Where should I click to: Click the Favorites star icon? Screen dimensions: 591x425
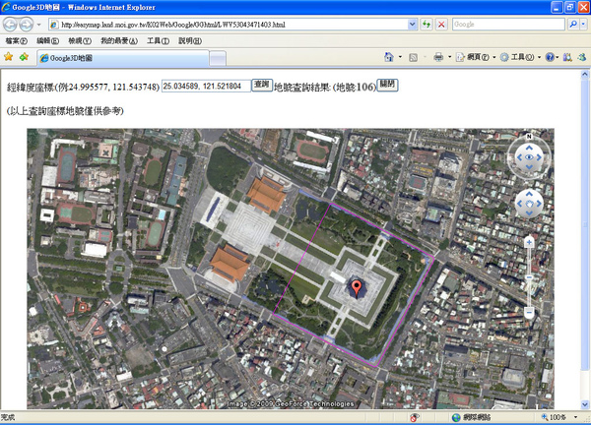8,57
